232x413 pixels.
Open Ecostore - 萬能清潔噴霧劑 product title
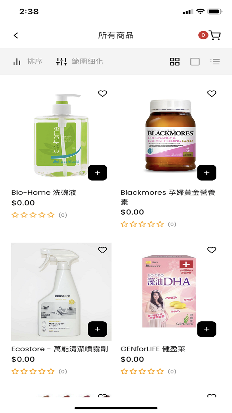click(60, 349)
